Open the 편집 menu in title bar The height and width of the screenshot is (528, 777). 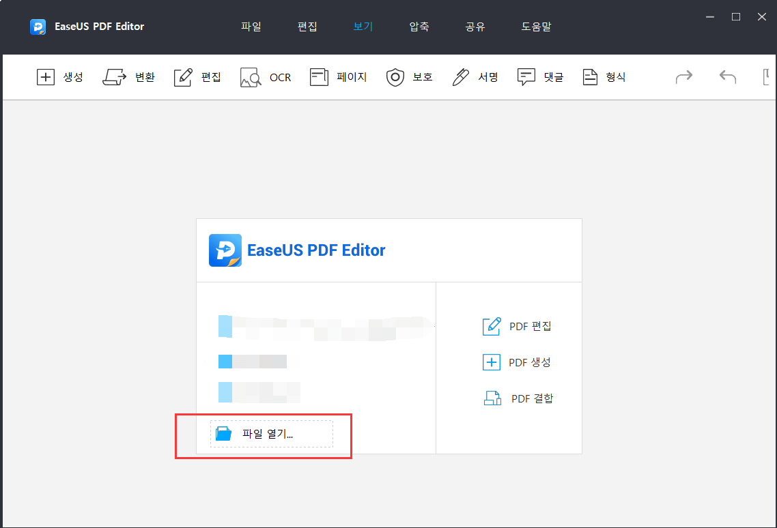pyautogui.click(x=307, y=27)
